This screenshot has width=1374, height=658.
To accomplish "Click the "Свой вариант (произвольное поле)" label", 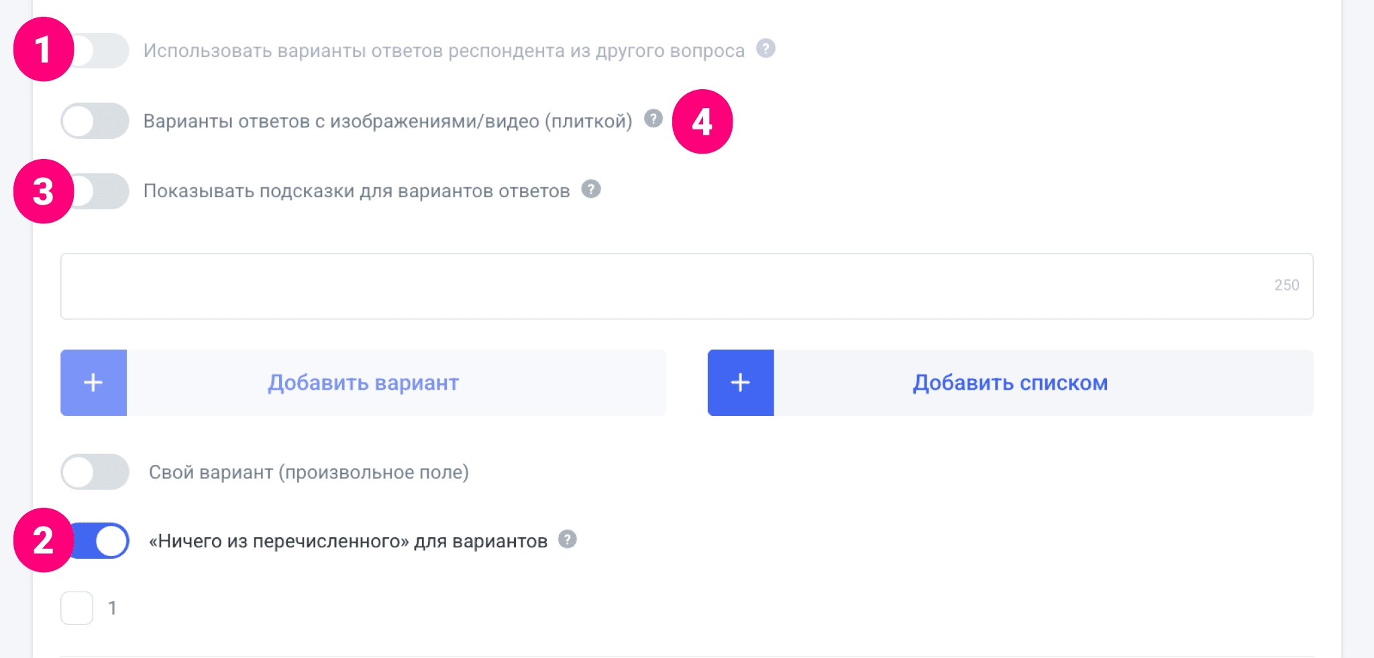I will coord(309,472).
